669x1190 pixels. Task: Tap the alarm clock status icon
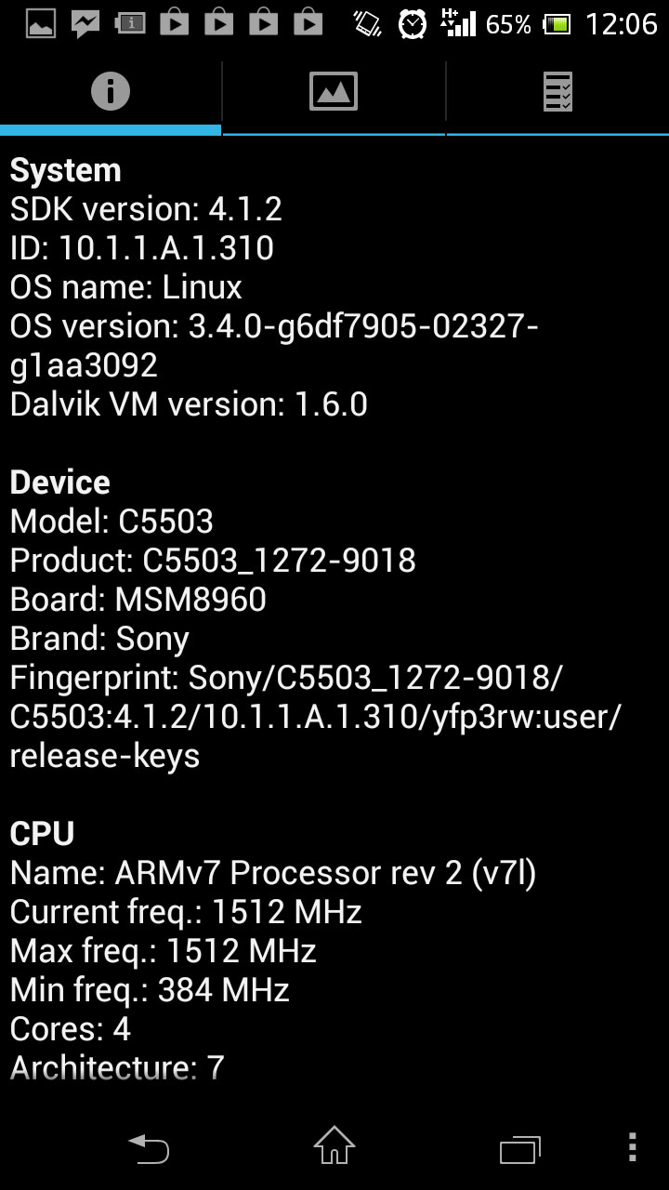(412, 24)
